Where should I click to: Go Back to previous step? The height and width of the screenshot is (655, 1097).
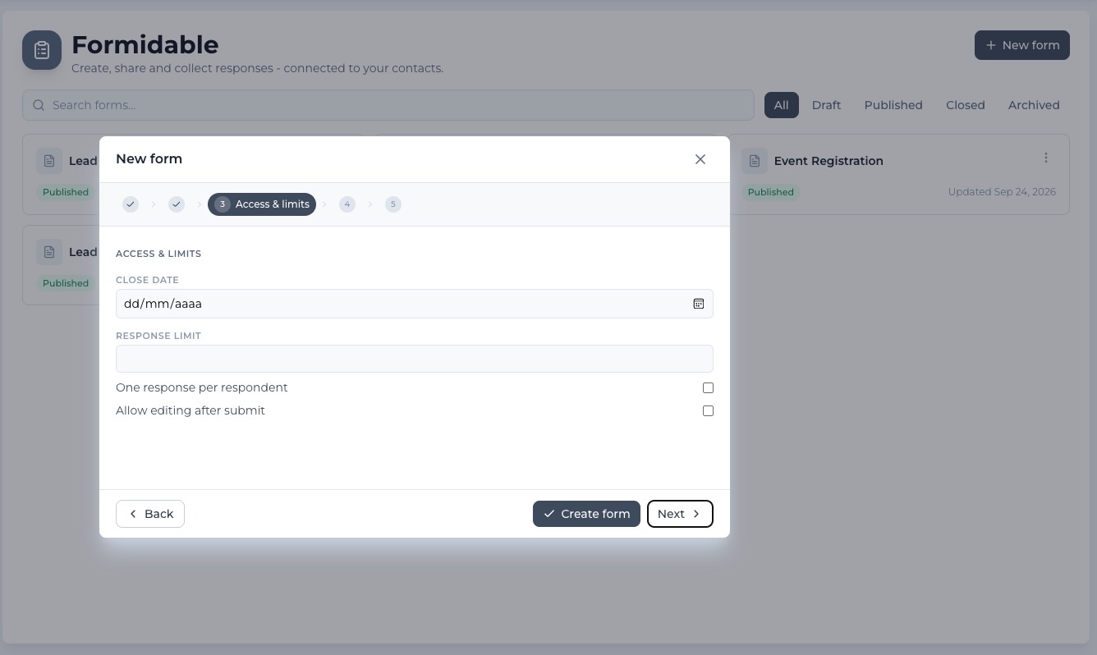coord(150,514)
